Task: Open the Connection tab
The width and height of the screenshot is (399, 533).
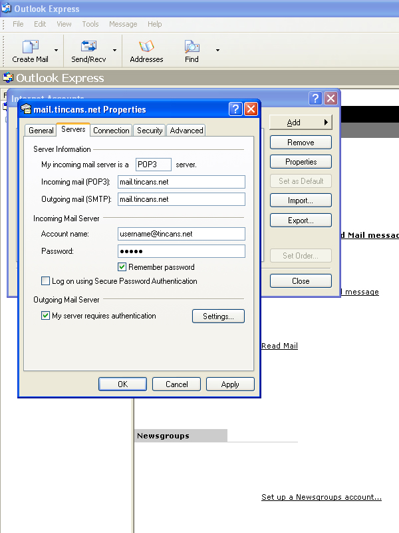Action: pyautogui.click(x=111, y=131)
